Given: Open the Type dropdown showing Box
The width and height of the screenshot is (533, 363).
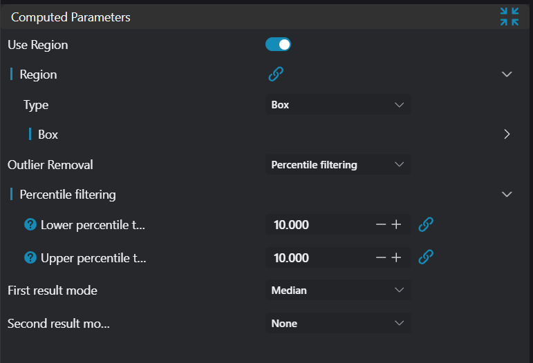Looking at the screenshot, I should click(x=337, y=105).
